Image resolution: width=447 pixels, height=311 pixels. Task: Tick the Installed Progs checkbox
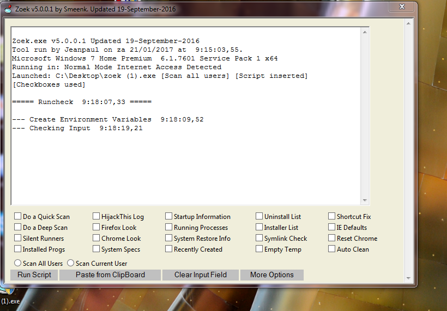(x=17, y=248)
